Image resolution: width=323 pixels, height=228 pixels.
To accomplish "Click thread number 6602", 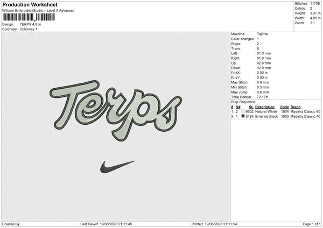I will pyautogui.click(x=249, y=111).
